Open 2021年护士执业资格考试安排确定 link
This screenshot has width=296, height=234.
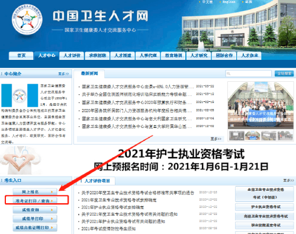coord(112,207)
